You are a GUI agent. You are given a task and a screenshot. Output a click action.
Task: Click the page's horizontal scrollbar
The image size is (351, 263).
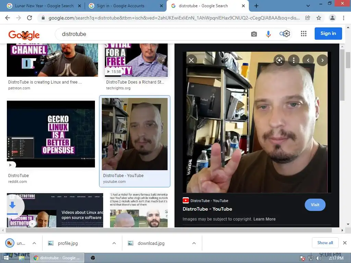pyautogui.click(x=169, y=230)
